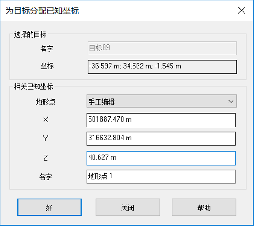Expand the chevron arrow of 地形点 combo box
Viewport: 255px width, 227px height.
[x=231, y=101]
